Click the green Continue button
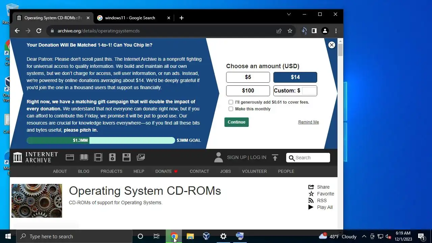Screen dimensions: 432x243 tap(237, 122)
